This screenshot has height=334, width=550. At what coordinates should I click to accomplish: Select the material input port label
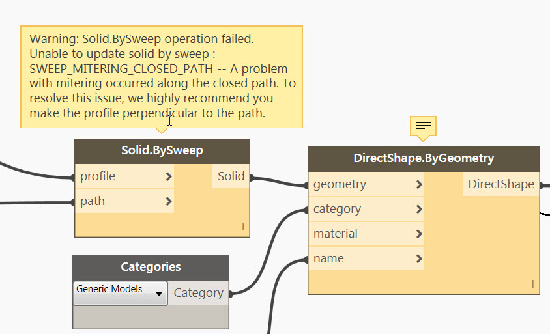point(336,234)
